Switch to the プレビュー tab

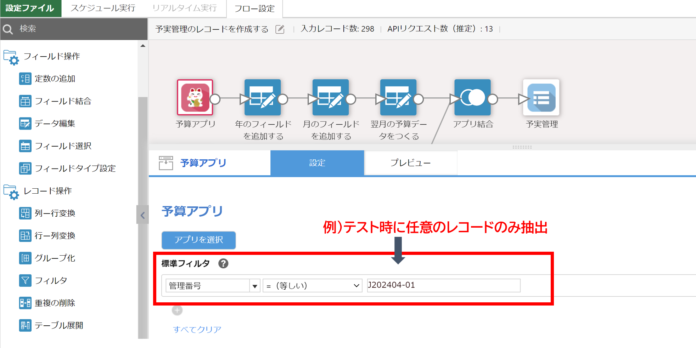(410, 163)
